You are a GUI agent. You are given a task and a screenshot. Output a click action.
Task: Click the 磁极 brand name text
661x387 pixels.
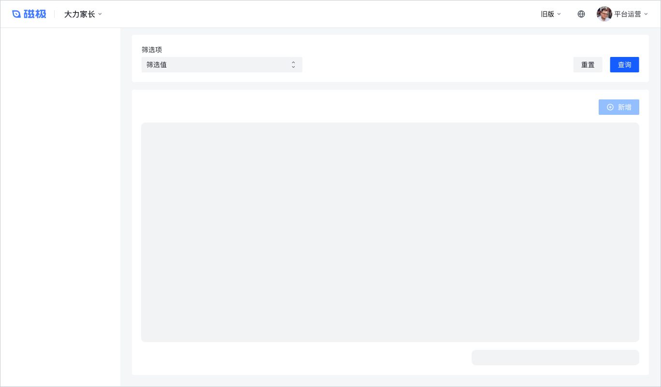tap(35, 14)
